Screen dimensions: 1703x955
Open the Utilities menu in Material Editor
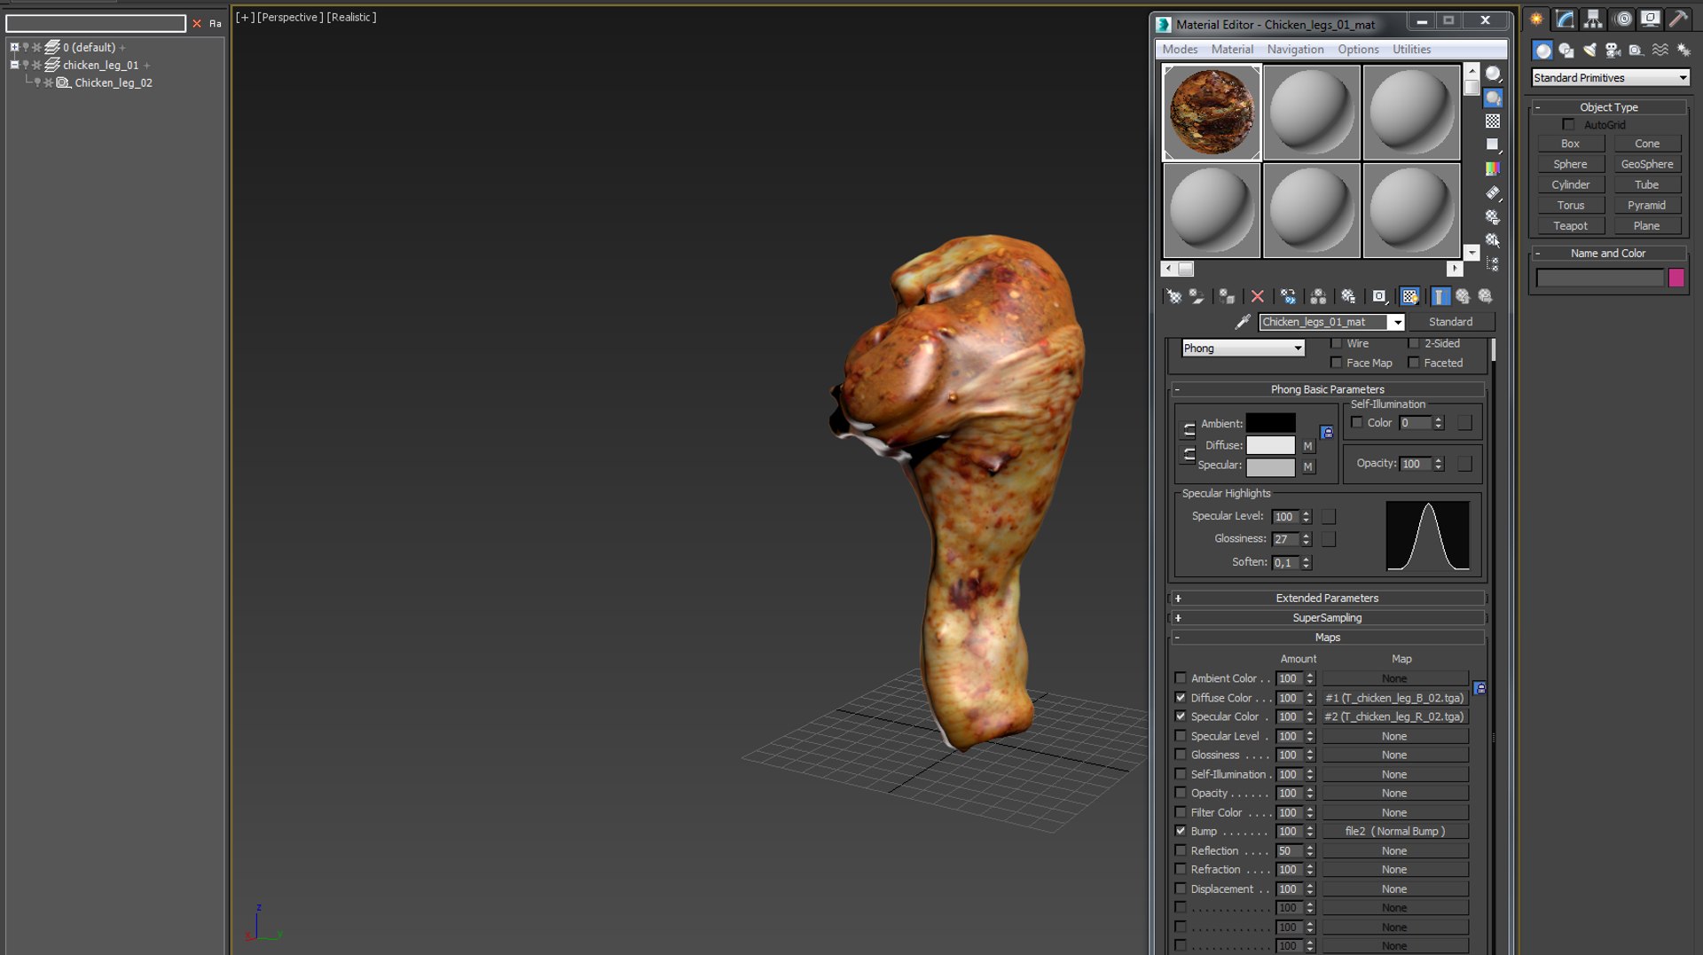point(1411,50)
